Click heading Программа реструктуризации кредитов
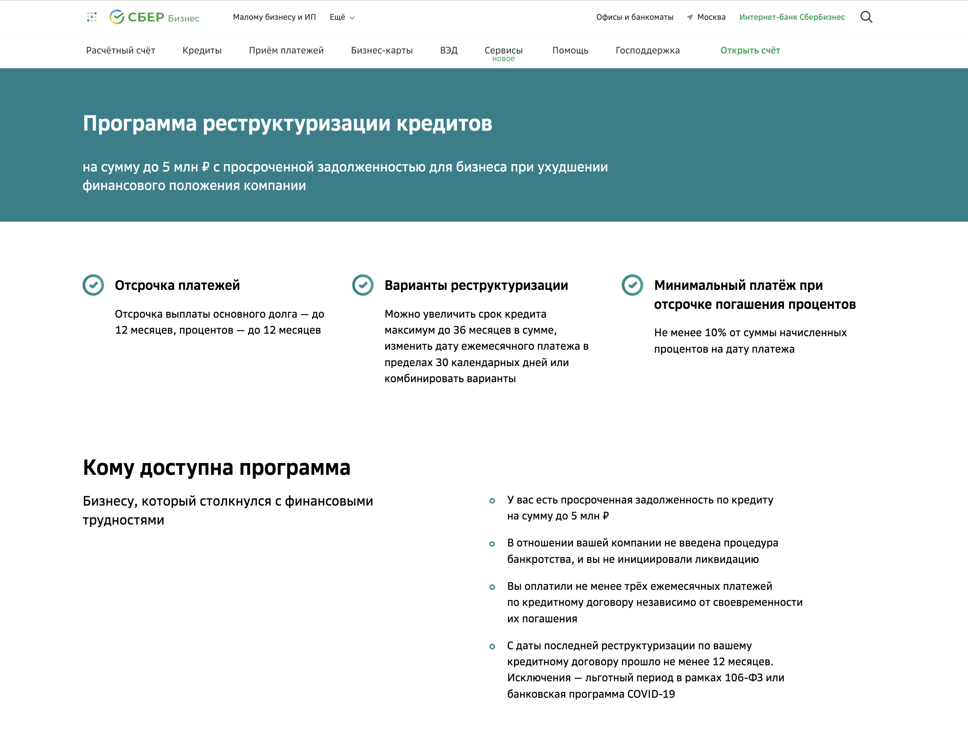Image resolution: width=968 pixels, height=739 pixels. point(287,123)
